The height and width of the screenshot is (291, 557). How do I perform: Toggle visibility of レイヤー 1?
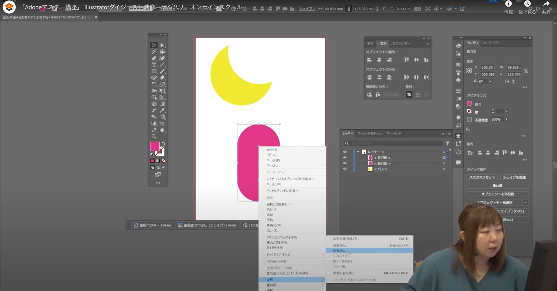point(345,152)
